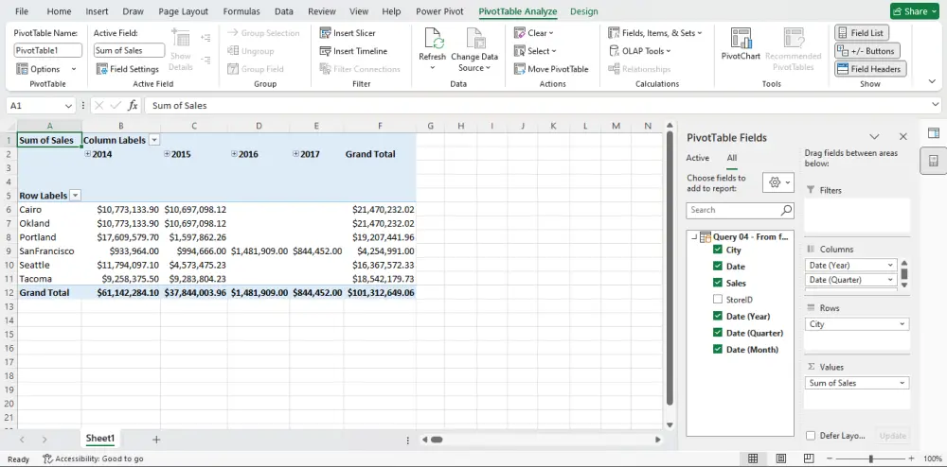Open the Insert ribbon tab
Image resolution: width=947 pixels, height=467 pixels.
tap(98, 11)
